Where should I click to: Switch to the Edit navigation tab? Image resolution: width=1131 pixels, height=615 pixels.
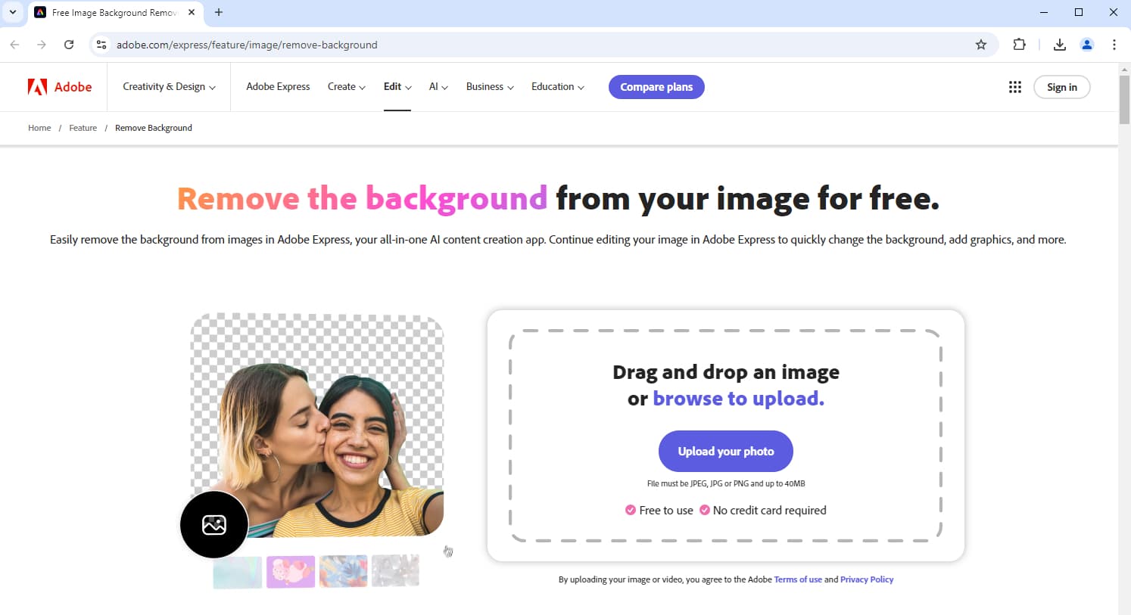[x=397, y=86]
